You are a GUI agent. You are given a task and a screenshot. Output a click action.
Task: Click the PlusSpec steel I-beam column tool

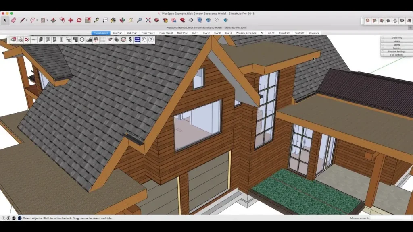click(61, 40)
